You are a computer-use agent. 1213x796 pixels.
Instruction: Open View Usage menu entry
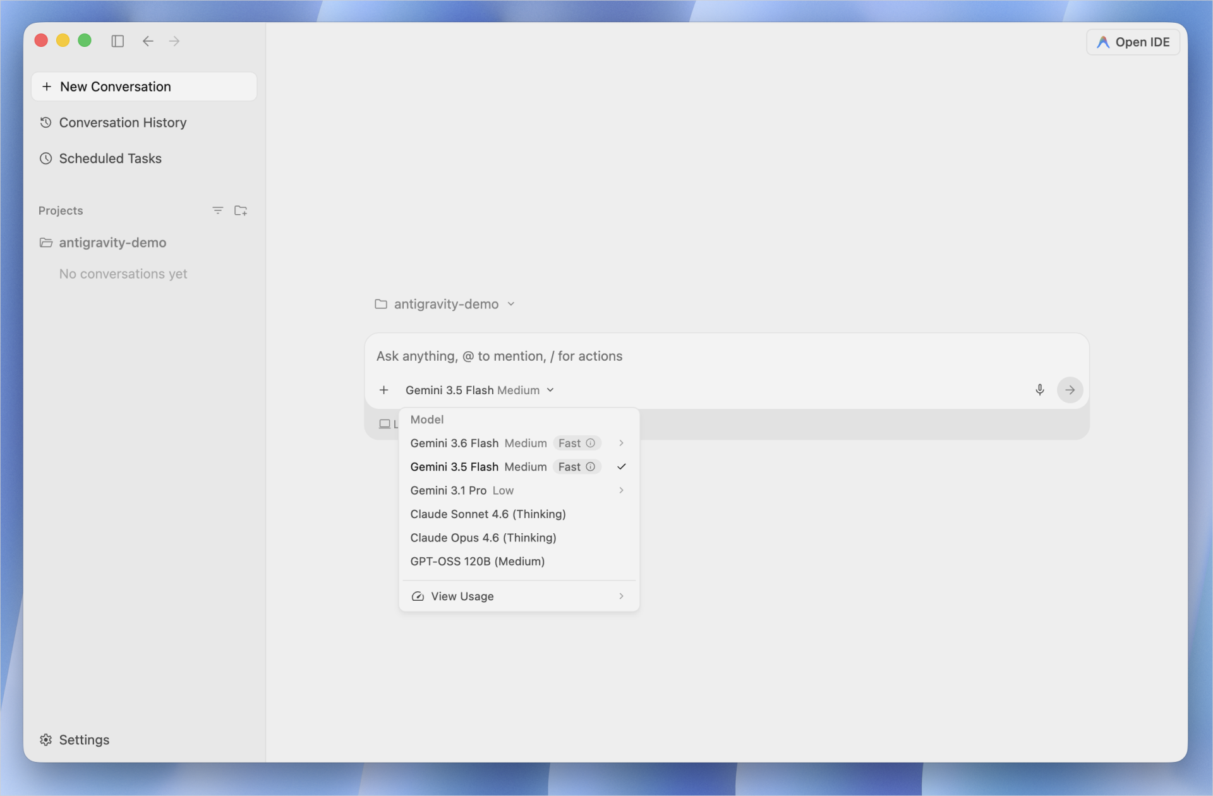[519, 596]
